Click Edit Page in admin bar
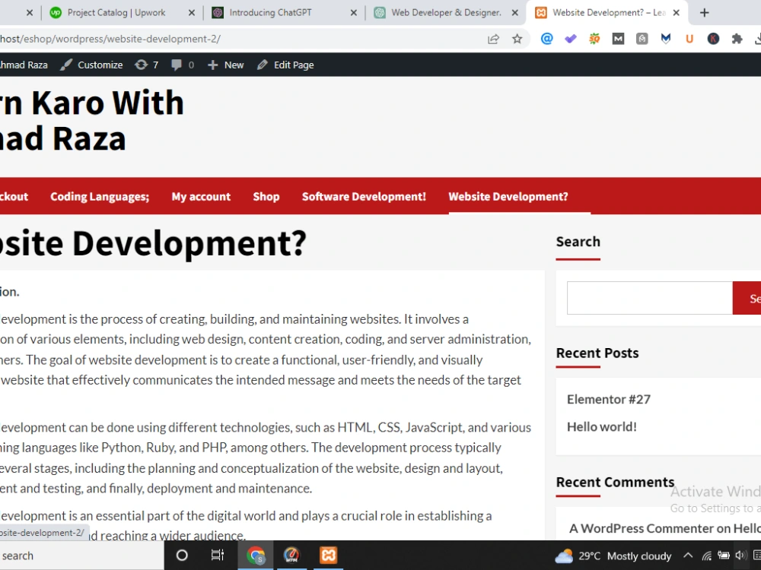This screenshot has width=761, height=570. 285,65
